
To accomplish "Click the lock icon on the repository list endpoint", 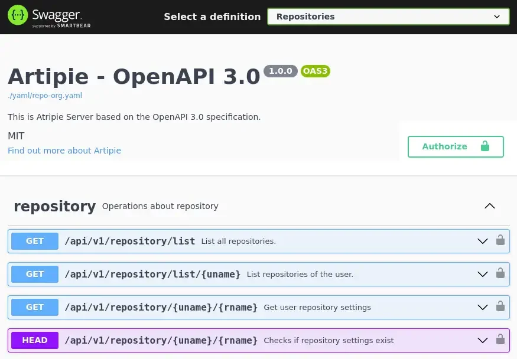I will [x=500, y=241].
